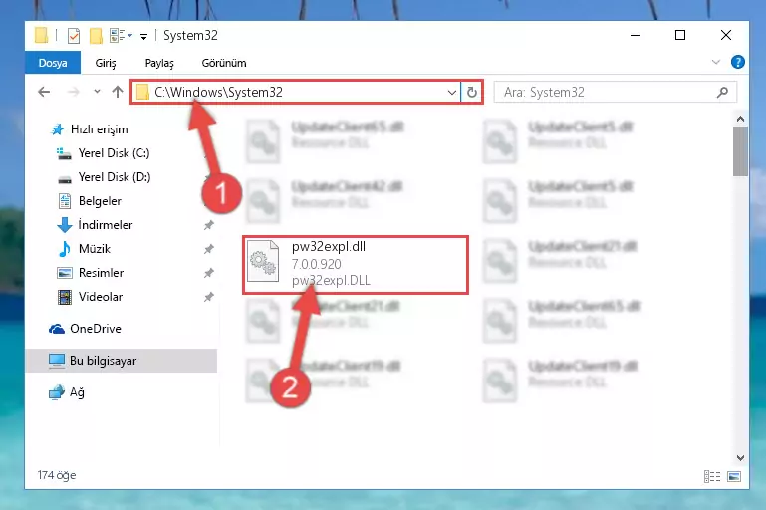Click pin icon next to Resimler
This screenshot has width=766, height=510.
(x=208, y=273)
